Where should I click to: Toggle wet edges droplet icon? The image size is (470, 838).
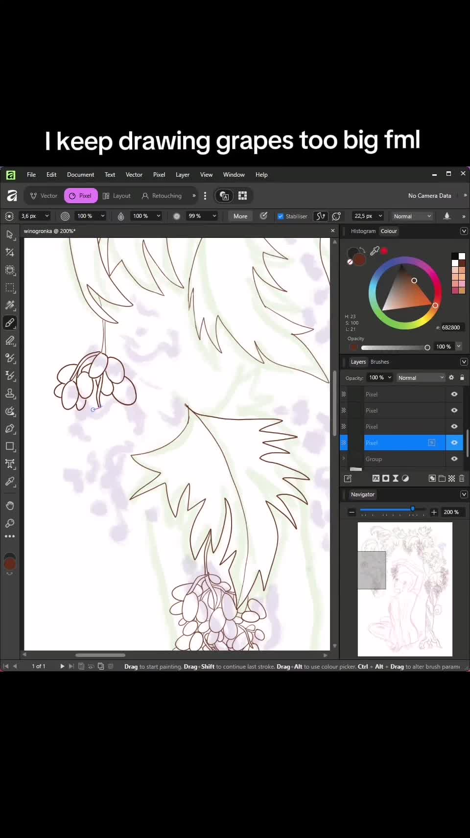click(x=446, y=216)
